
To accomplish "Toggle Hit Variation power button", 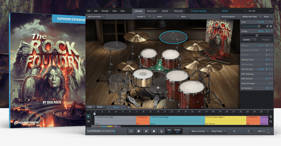I will point(267,88).
